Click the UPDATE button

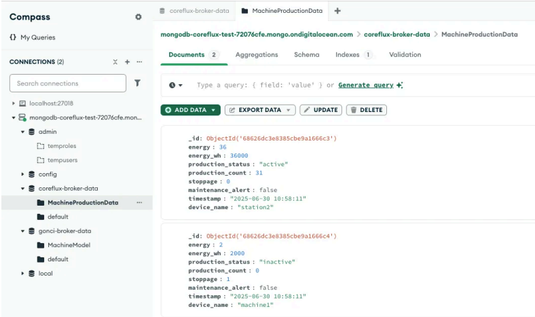pyautogui.click(x=320, y=110)
